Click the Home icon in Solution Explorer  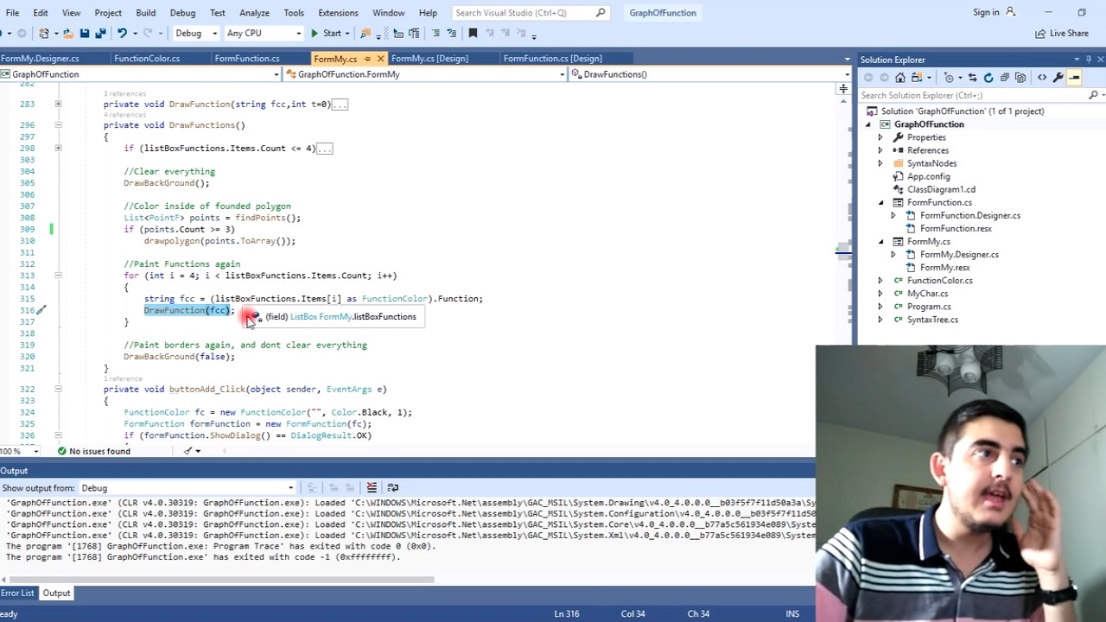pyautogui.click(x=899, y=78)
